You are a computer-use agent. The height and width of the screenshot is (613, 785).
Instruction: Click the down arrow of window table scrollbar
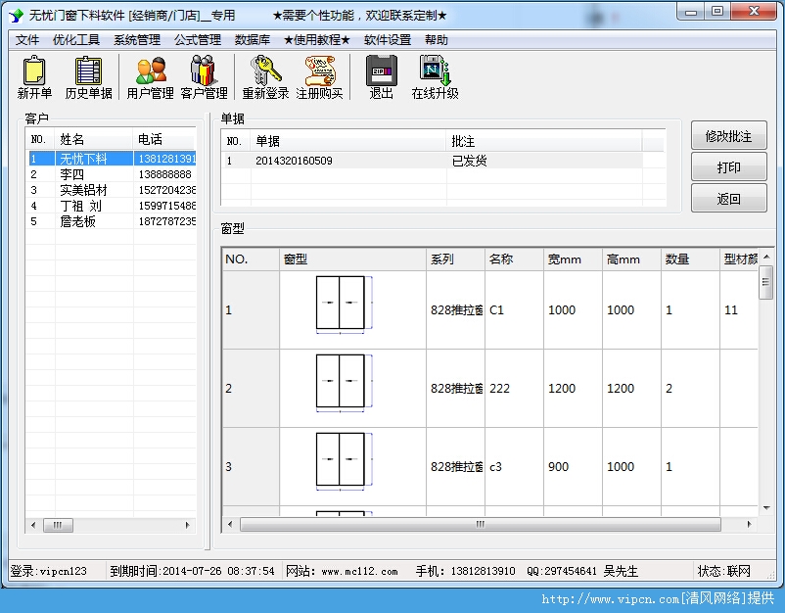coord(766,508)
